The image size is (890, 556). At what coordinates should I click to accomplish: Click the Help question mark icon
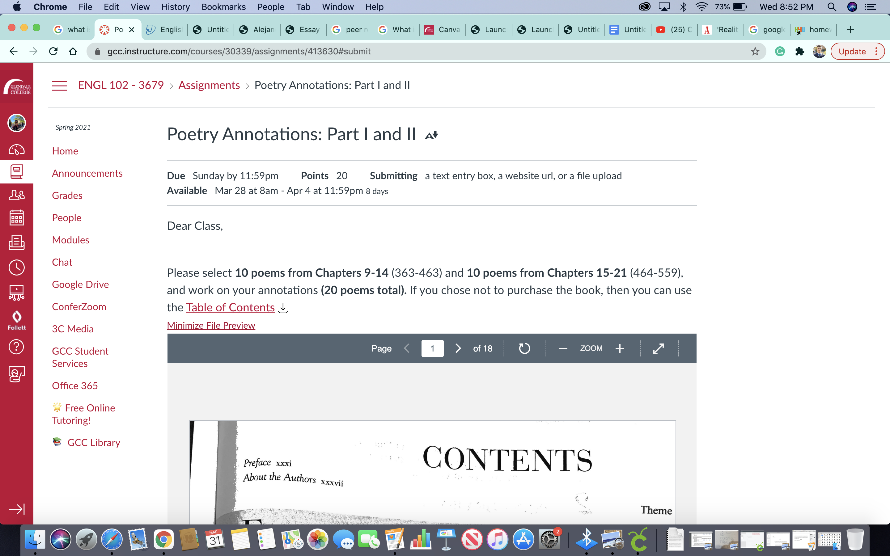[17, 347]
